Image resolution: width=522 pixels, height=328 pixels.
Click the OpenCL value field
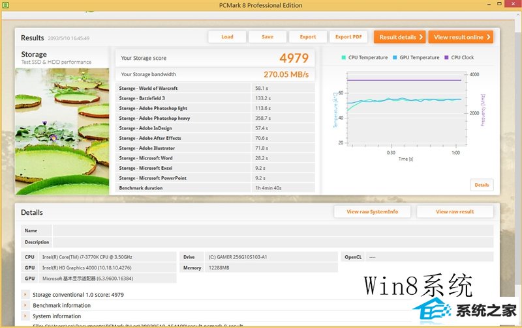tap(429, 257)
